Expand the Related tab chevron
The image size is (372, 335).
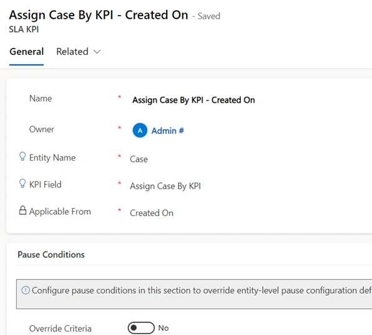point(97,52)
